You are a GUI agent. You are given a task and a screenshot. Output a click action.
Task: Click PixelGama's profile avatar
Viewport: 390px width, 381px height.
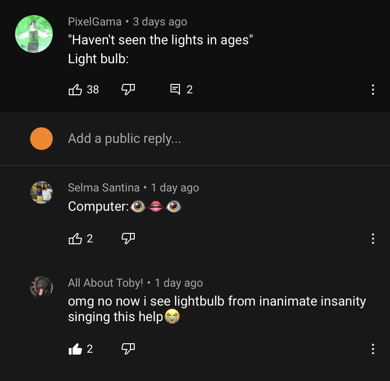coord(33,34)
